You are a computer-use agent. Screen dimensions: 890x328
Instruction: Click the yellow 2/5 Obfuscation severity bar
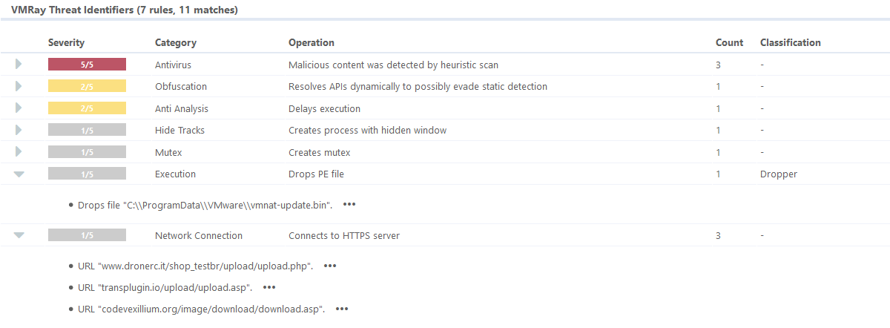tap(87, 86)
